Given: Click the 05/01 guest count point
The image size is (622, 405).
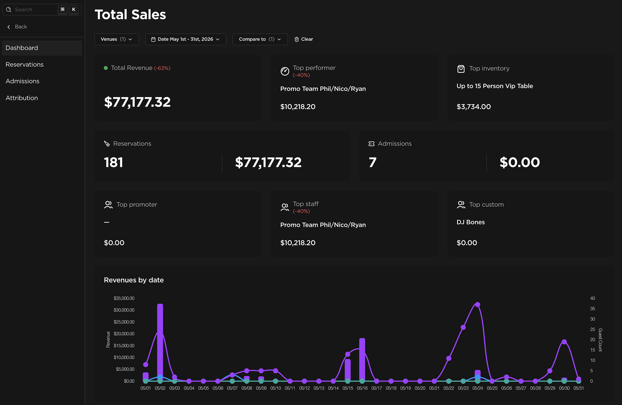Looking at the screenshot, I should click(146, 364).
